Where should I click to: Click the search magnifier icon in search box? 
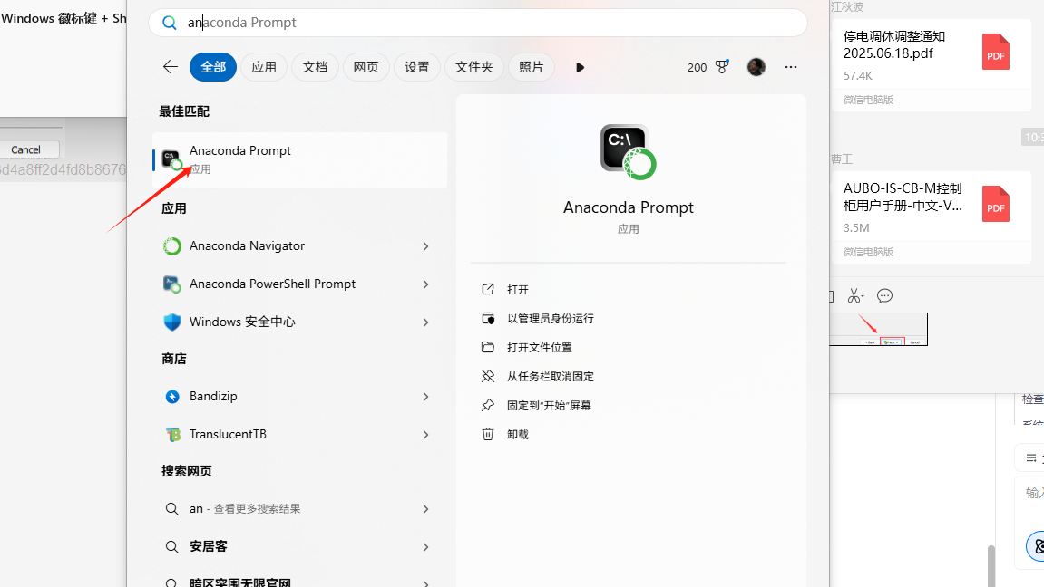pos(170,23)
